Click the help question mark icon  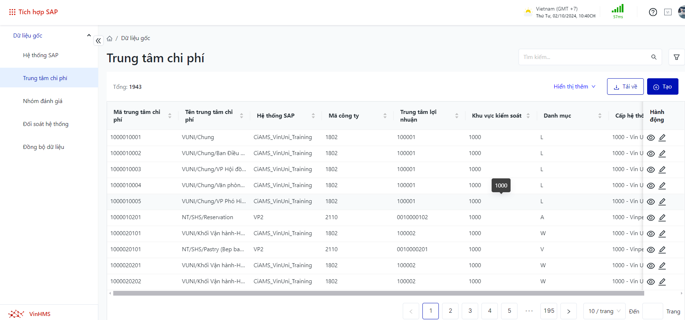tap(653, 12)
